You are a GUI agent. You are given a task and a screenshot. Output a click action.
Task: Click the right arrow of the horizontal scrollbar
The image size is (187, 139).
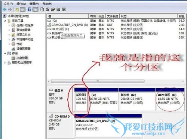click(183, 81)
